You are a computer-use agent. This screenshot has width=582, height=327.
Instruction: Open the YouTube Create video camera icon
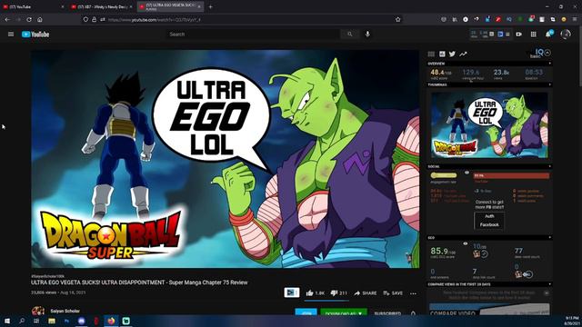click(519, 35)
